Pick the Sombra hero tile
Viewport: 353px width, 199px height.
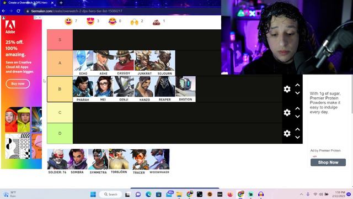[77, 161]
